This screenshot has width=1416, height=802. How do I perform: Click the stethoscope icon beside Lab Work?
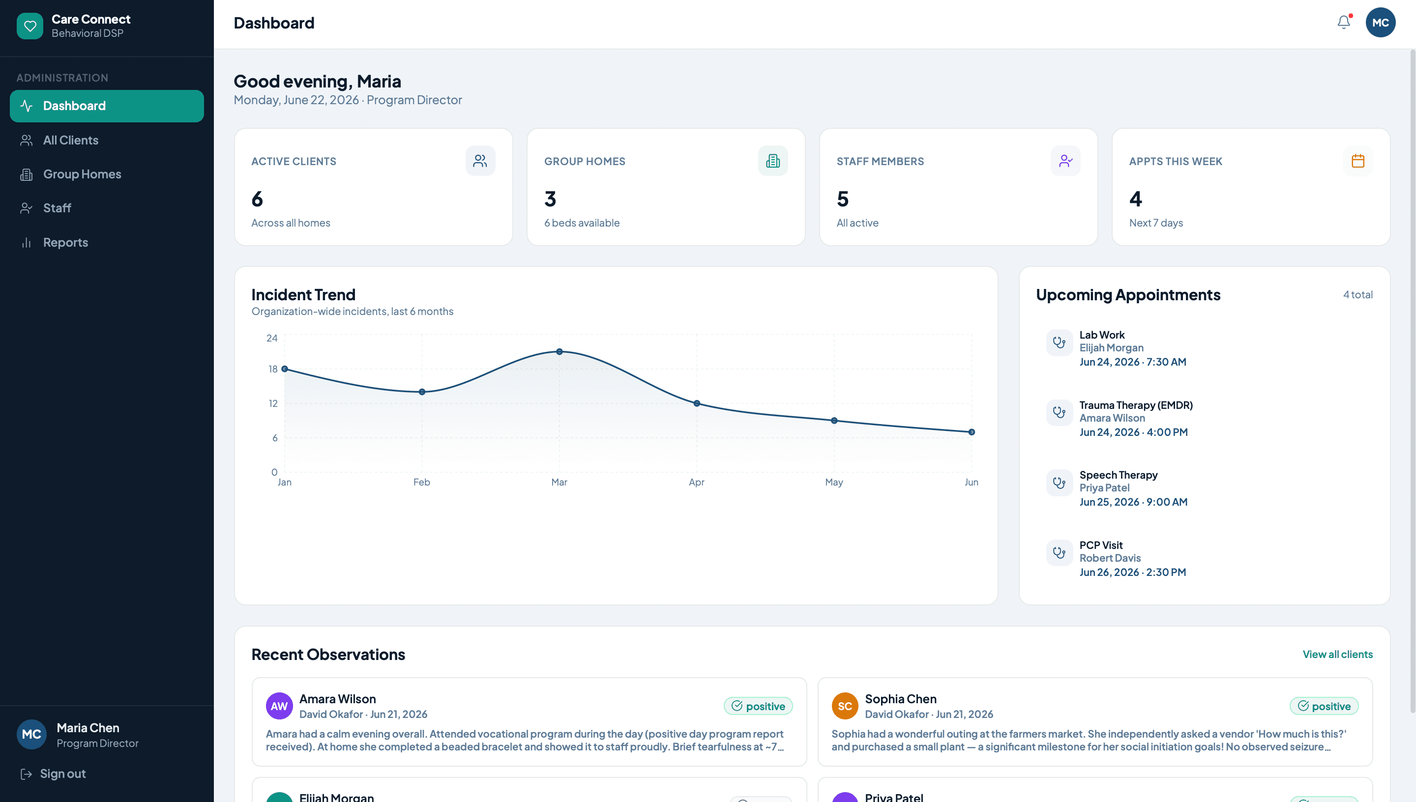coord(1059,342)
